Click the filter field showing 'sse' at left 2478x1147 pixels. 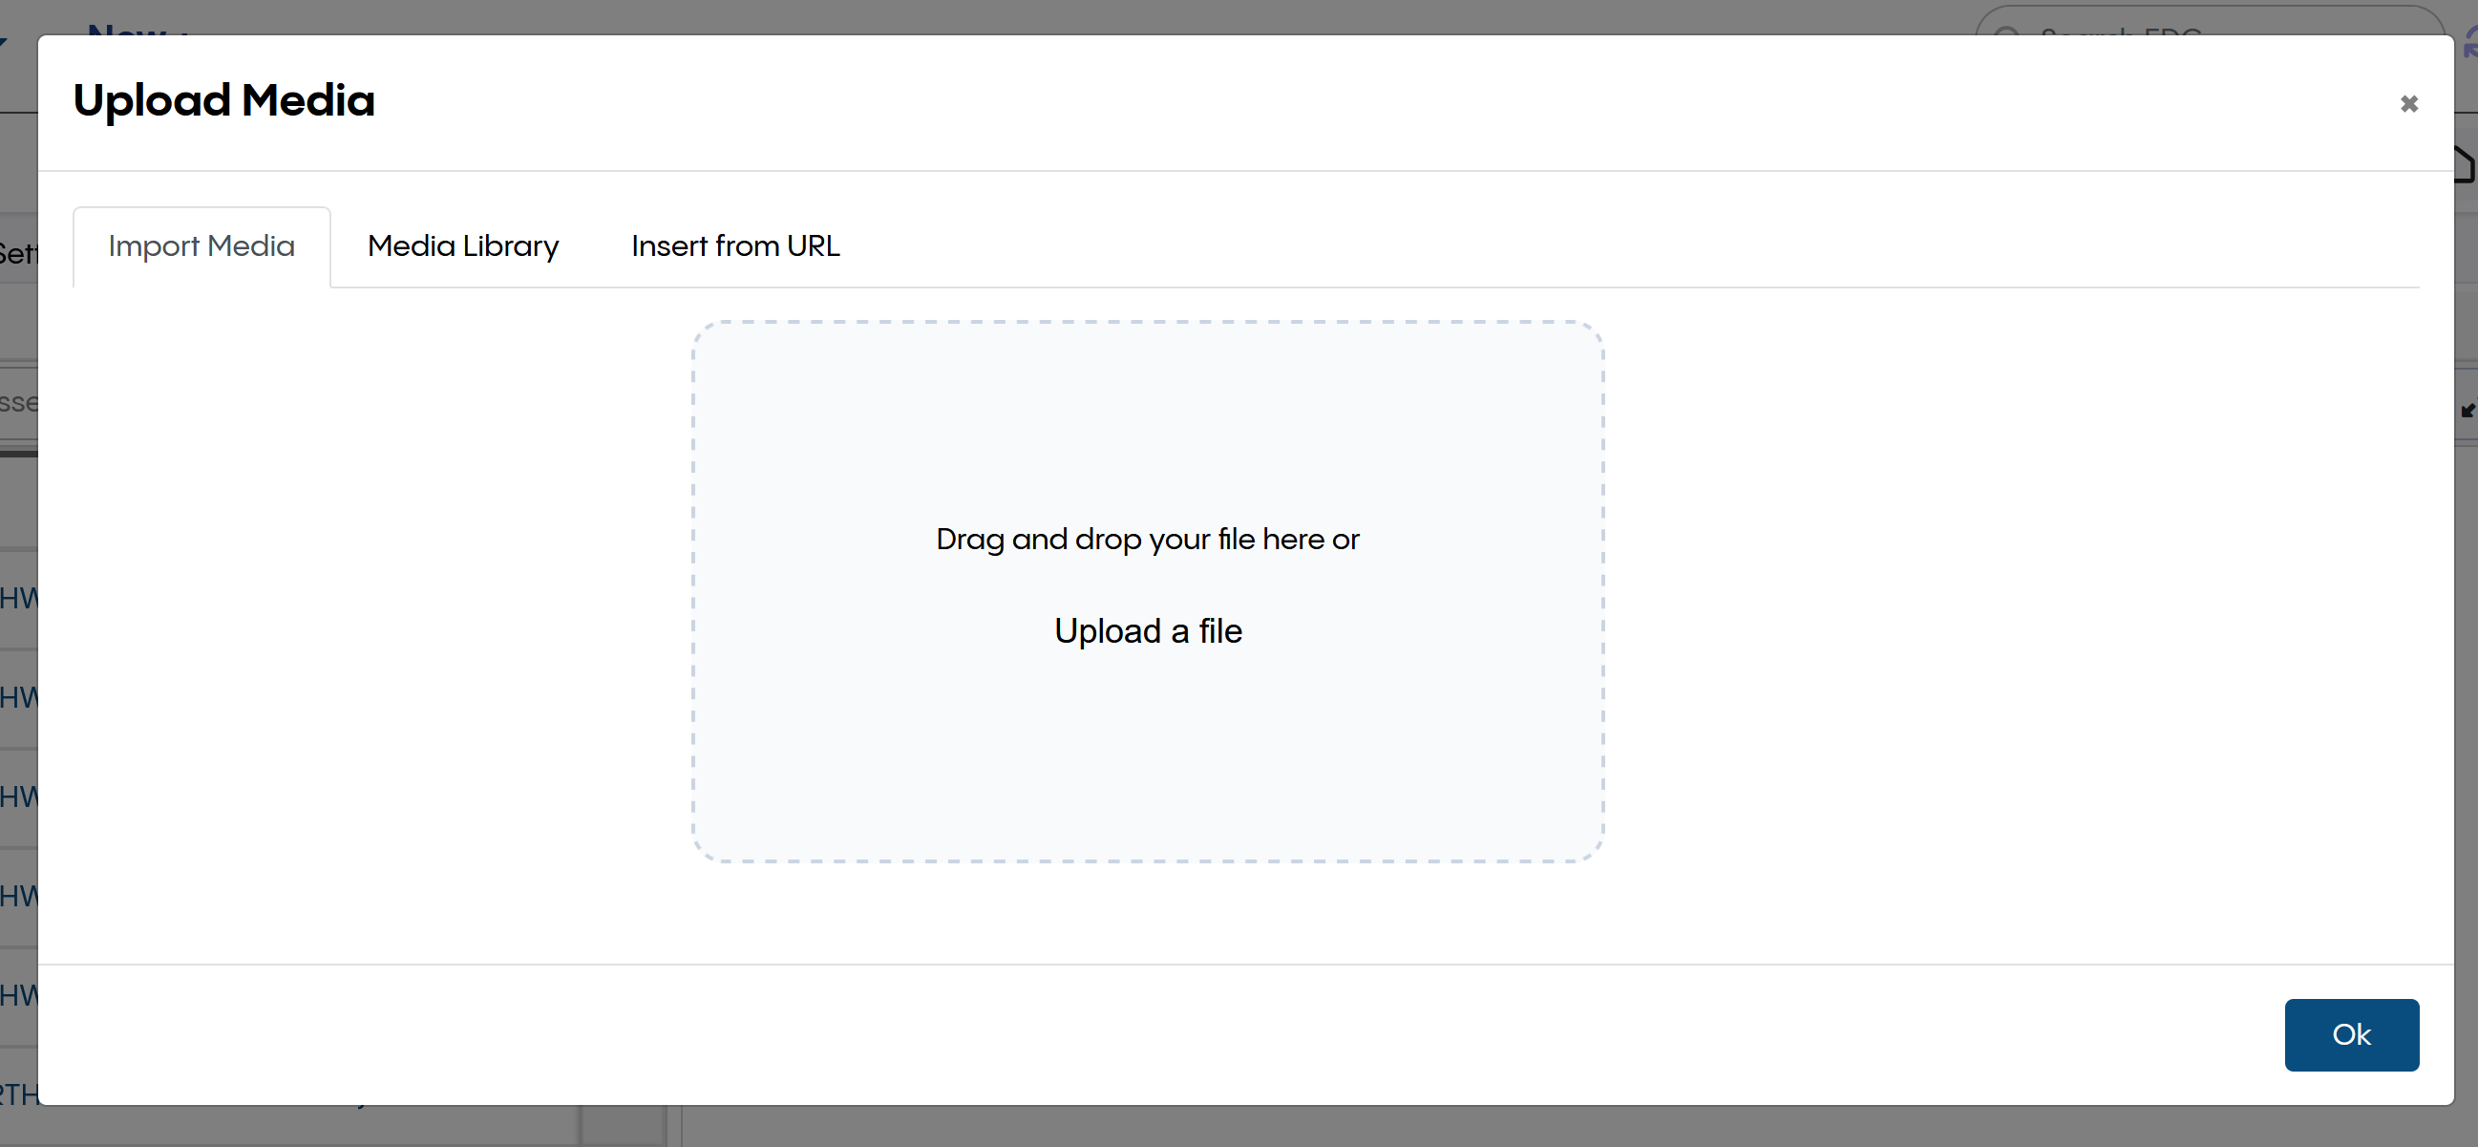click(x=17, y=402)
